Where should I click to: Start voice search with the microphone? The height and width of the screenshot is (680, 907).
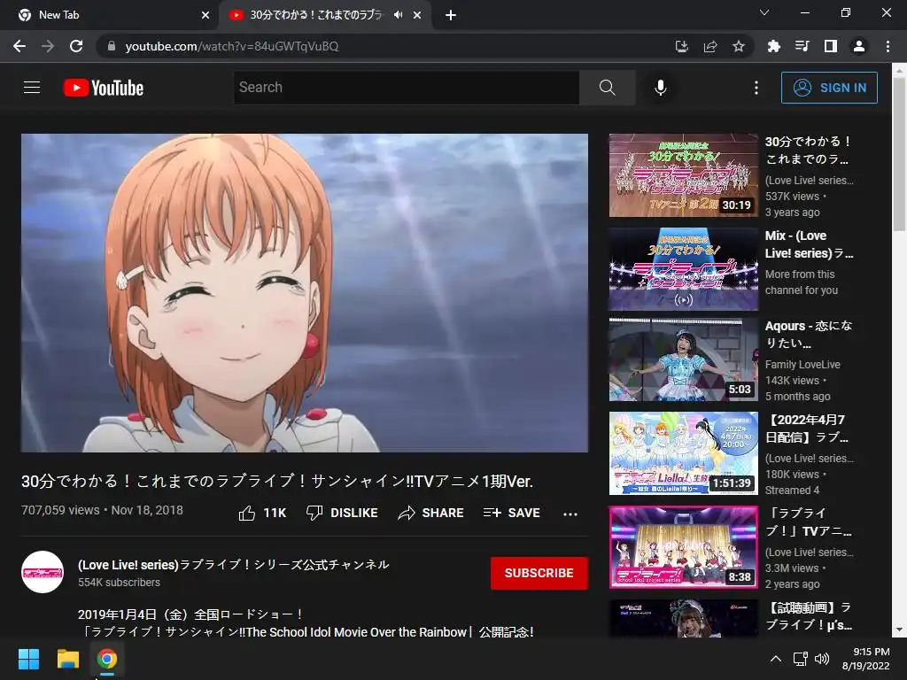click(661, 88)
